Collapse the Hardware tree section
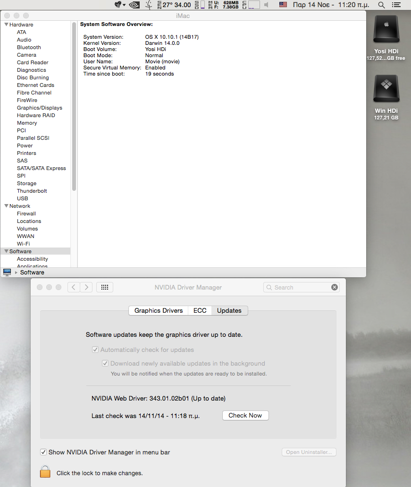The image size is (411, 487). point(6,24)
